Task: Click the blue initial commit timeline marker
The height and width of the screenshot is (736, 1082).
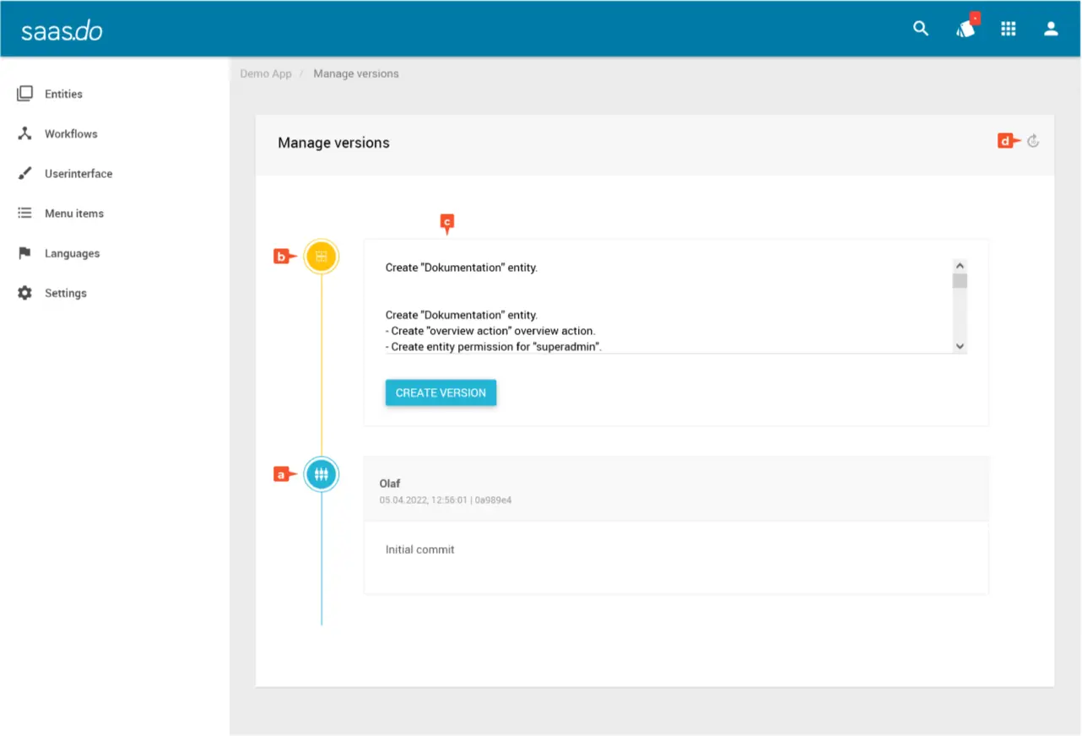Action: (321, 474)
